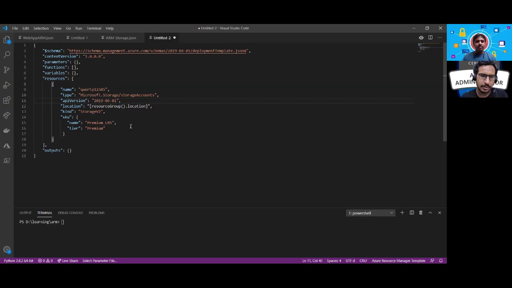Open the Search view in activity bar
512x288 pixels.
click(x=7, y=54)
